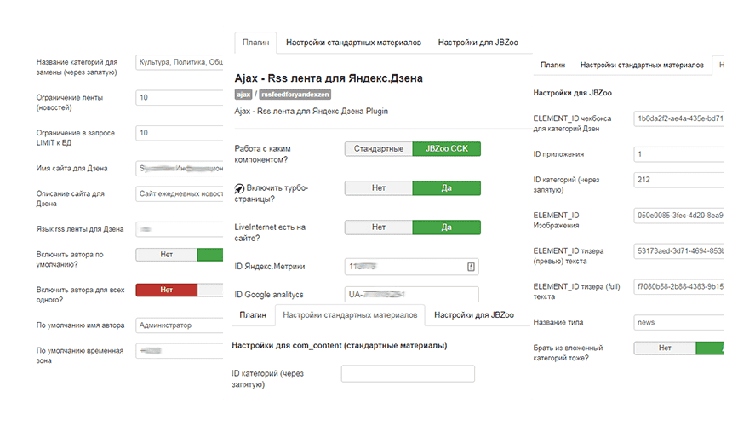Click the rocket icon beside turbo pages label
The image size is (755, 426).
(240, 188)
